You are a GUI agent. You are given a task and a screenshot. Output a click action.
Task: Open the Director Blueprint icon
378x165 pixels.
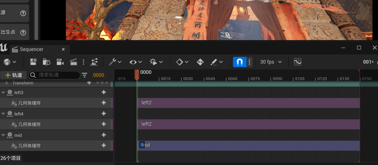(x=93, y=62)
